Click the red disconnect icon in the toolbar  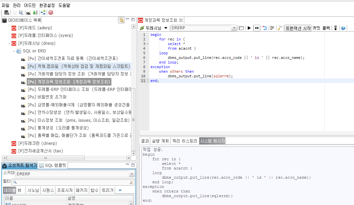click(51, 12)
